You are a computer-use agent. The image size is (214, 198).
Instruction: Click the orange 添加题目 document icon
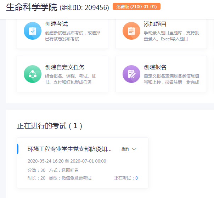131,31
